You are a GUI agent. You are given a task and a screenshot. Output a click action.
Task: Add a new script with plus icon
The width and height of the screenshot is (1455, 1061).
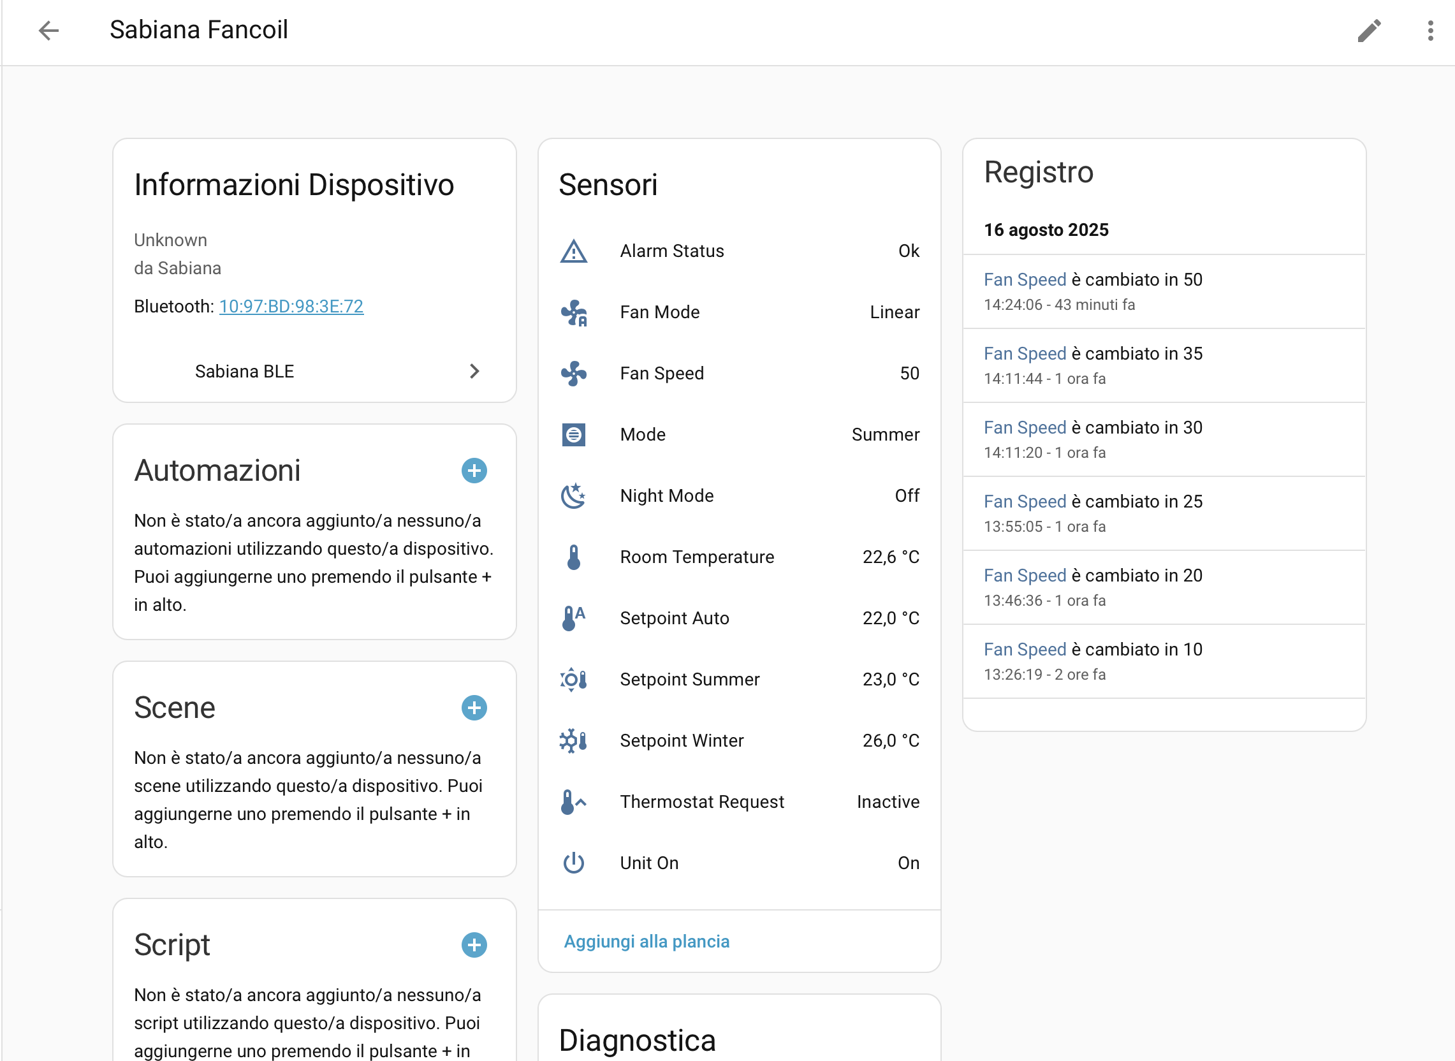coord(474,945)
